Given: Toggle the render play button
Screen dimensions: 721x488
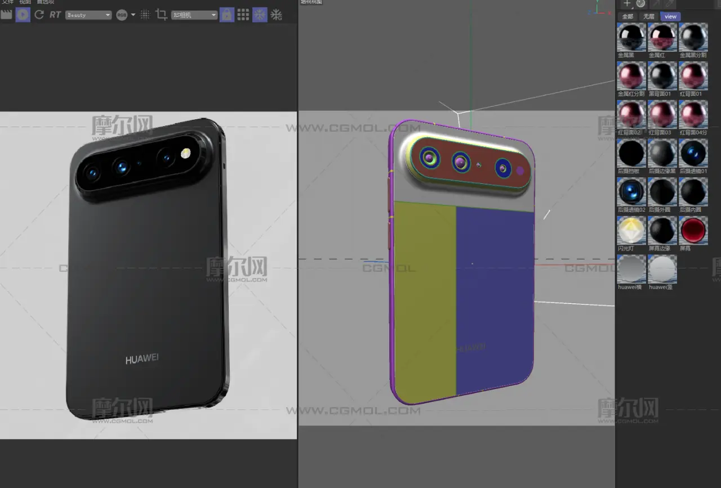Looking at the screenshot, I should pyautogui.click(x=23, y=15).
